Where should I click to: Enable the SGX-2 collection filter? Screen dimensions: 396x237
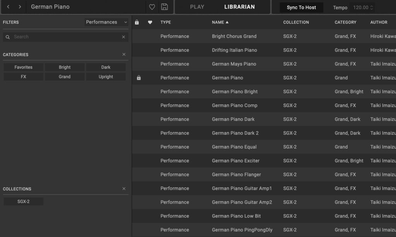pyautogui.click(x=24, y=201)
